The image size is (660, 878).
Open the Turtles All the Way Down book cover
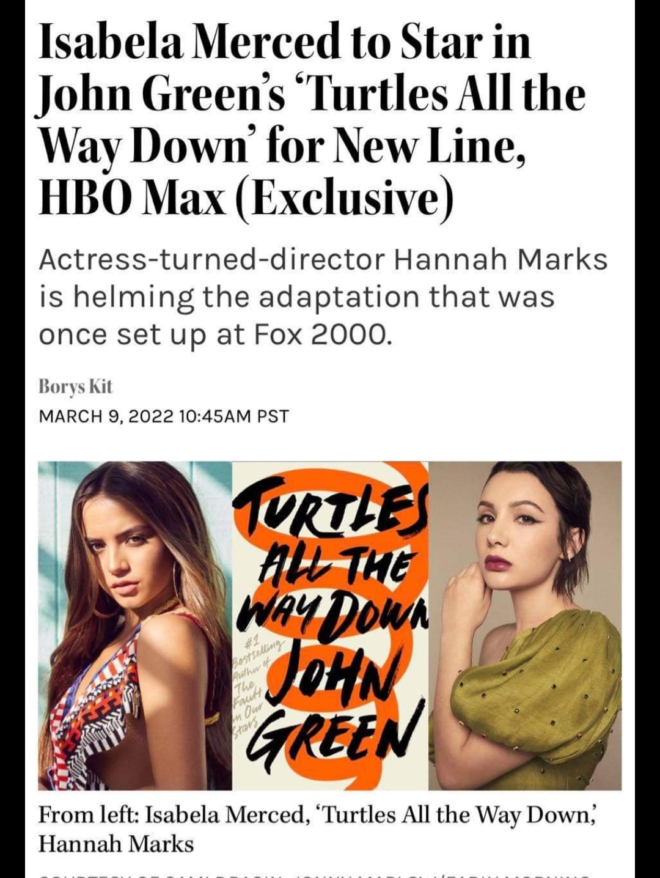coord(330,625)
